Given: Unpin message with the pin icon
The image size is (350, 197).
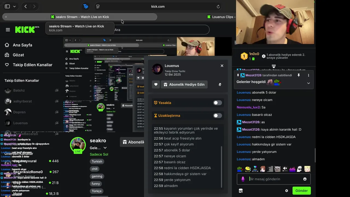Looking at the screenshot, I should click(x=299, y=75).
